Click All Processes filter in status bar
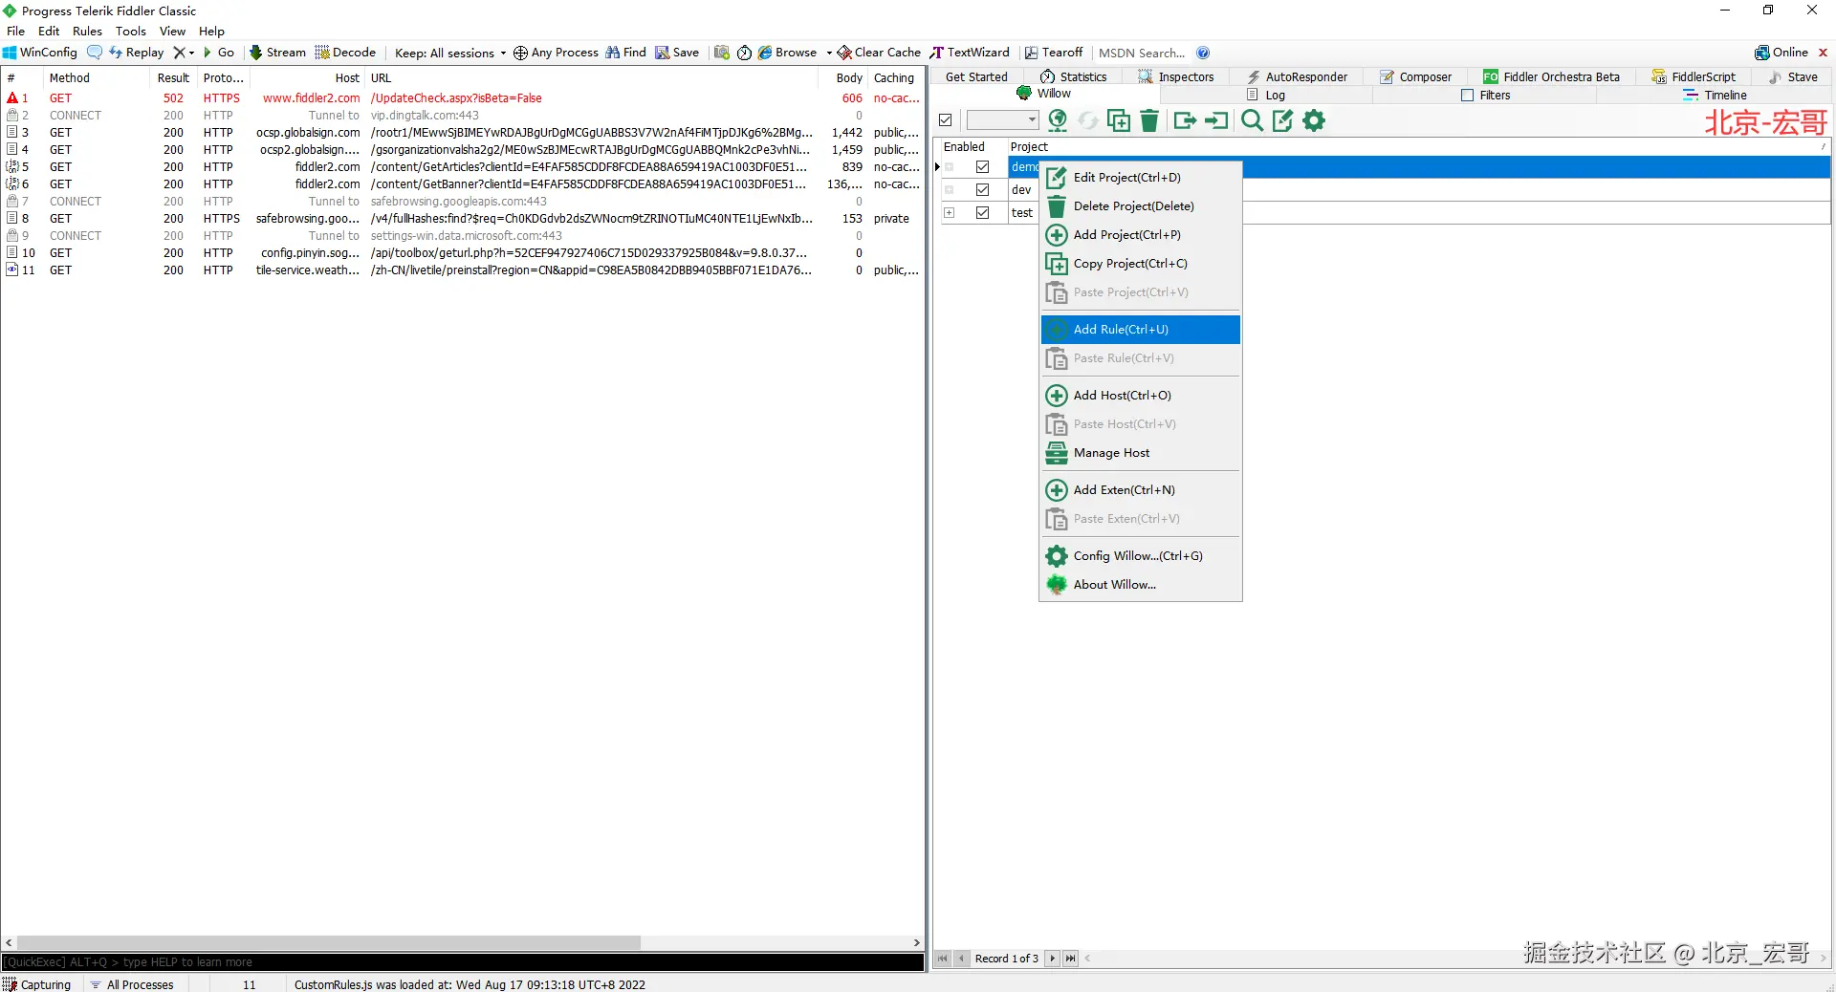The width and height of the screenshot is (1836, 992). point(132,984)
